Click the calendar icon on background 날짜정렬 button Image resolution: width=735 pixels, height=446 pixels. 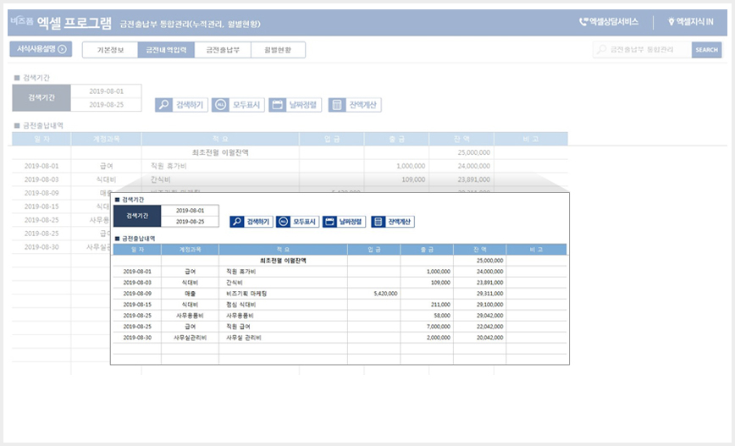point(277,105)
